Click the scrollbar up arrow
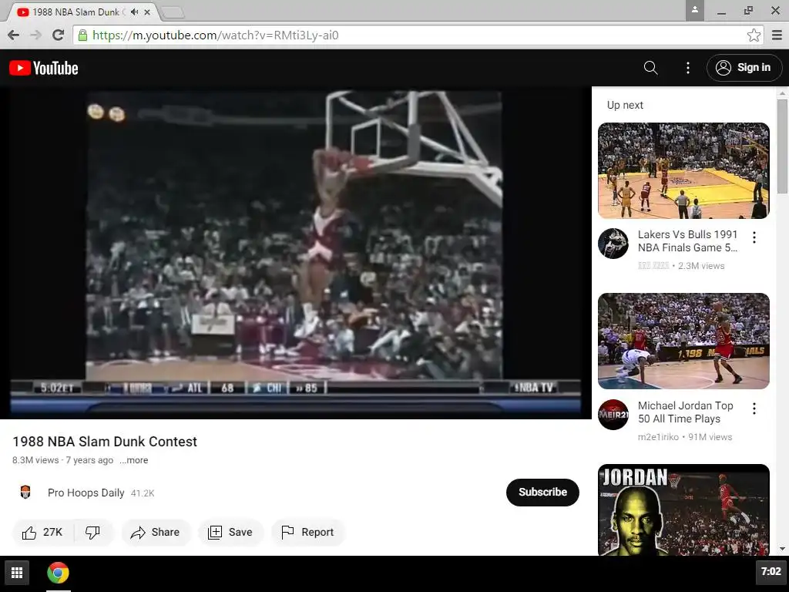Viewport: 789px width, 592px height. [782, 93]
